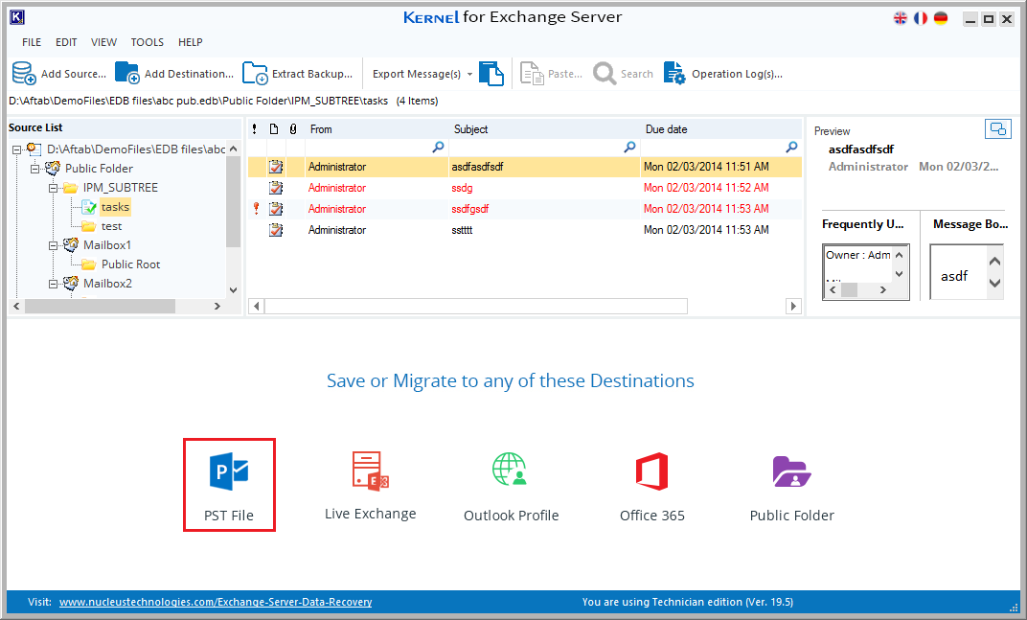This screenshot has width=1027, height=620.
Task: Open the TOOLS menu
Action: (x=148, y=42)
